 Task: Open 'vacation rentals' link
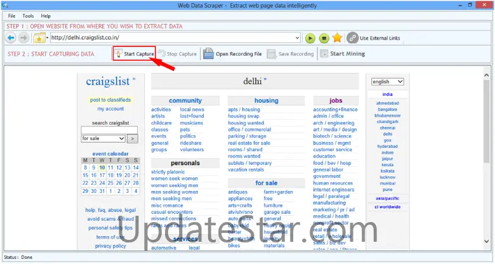[246, 169]
